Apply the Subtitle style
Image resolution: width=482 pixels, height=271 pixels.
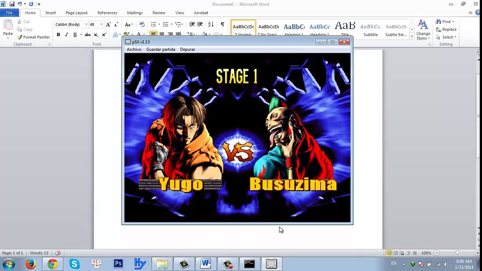pyautogui.click(x=370, y=29)
